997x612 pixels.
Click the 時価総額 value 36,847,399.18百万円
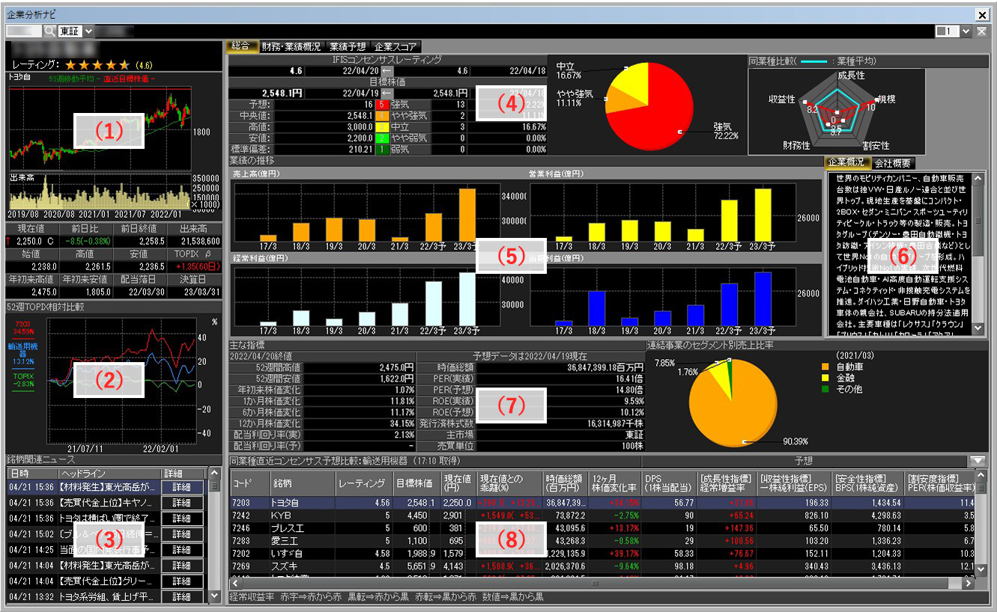tap(562, 367)
